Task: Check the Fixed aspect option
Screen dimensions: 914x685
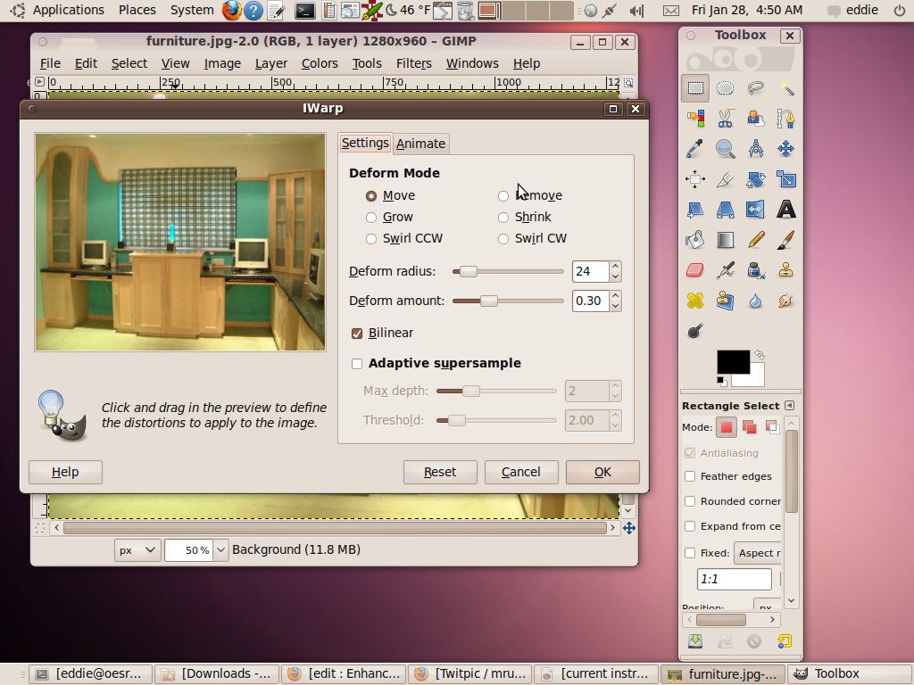Action: pos(690,553)
